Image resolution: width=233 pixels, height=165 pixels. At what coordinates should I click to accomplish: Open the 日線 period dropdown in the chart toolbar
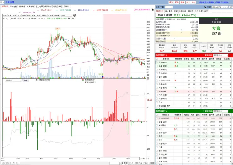click(x=66, y=15)
